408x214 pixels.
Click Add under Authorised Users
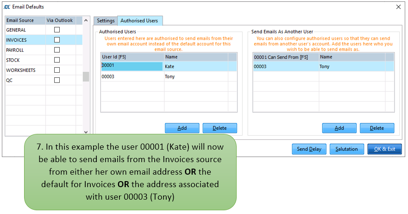point(182,128)
